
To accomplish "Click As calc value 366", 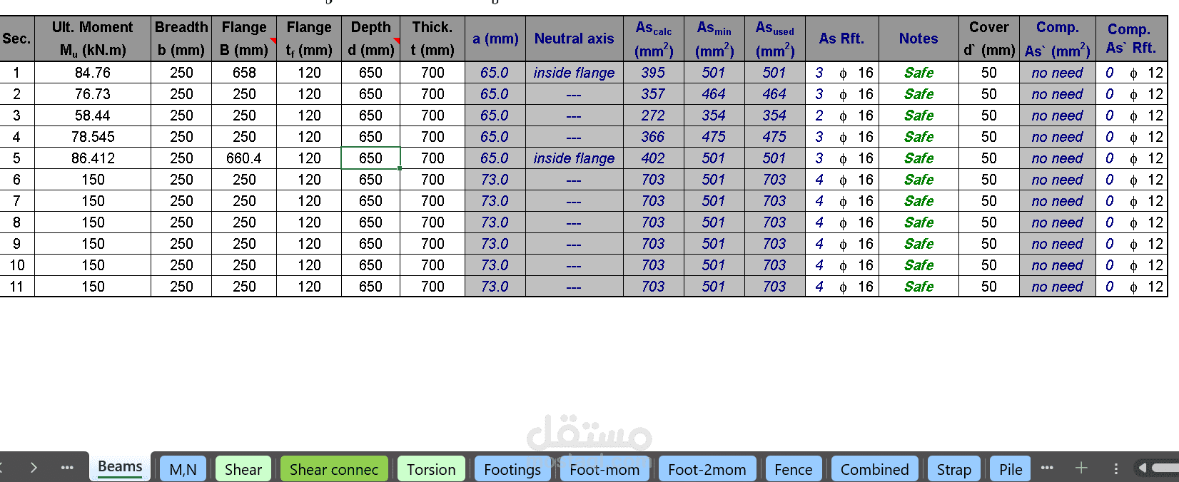I will click(x=653, y=137).
